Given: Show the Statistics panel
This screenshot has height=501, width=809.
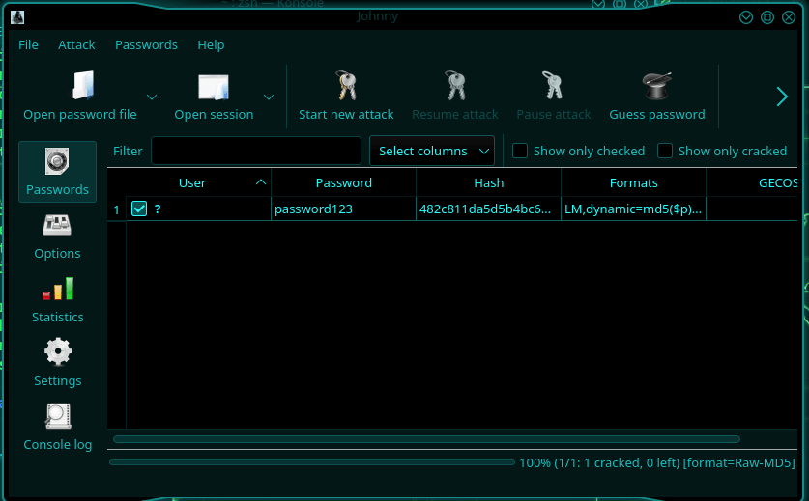Looking at the screenshot, I should 57,300.
